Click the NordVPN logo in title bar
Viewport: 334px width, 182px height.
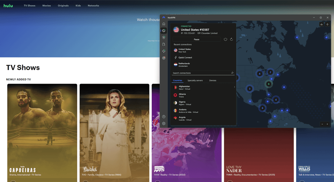tap(164, 18)
